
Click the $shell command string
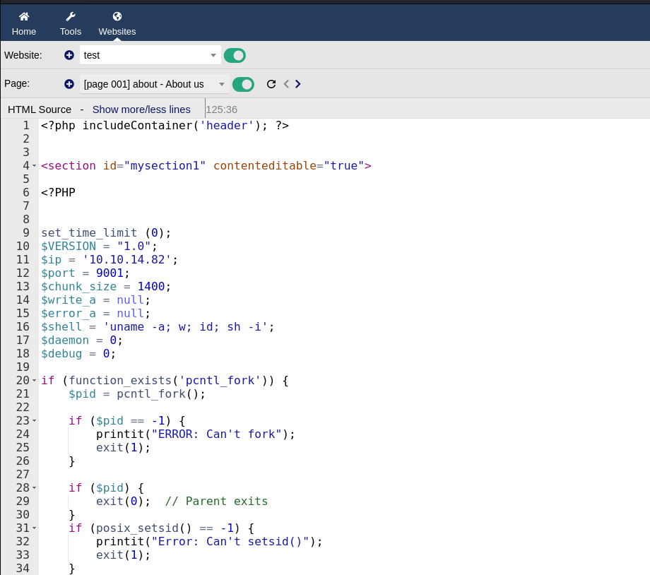click(x=185, y=326)
